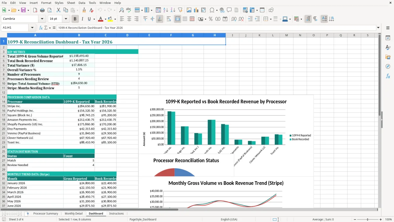Open sidebar Properties panel icon
This screenshot has height=222, width=394.
point(388,38)
